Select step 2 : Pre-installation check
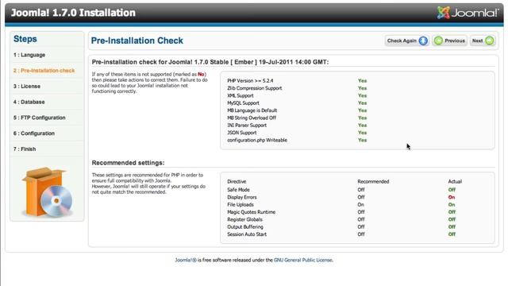The width and height of the screenshot is (508, 286). coord(44,71)
